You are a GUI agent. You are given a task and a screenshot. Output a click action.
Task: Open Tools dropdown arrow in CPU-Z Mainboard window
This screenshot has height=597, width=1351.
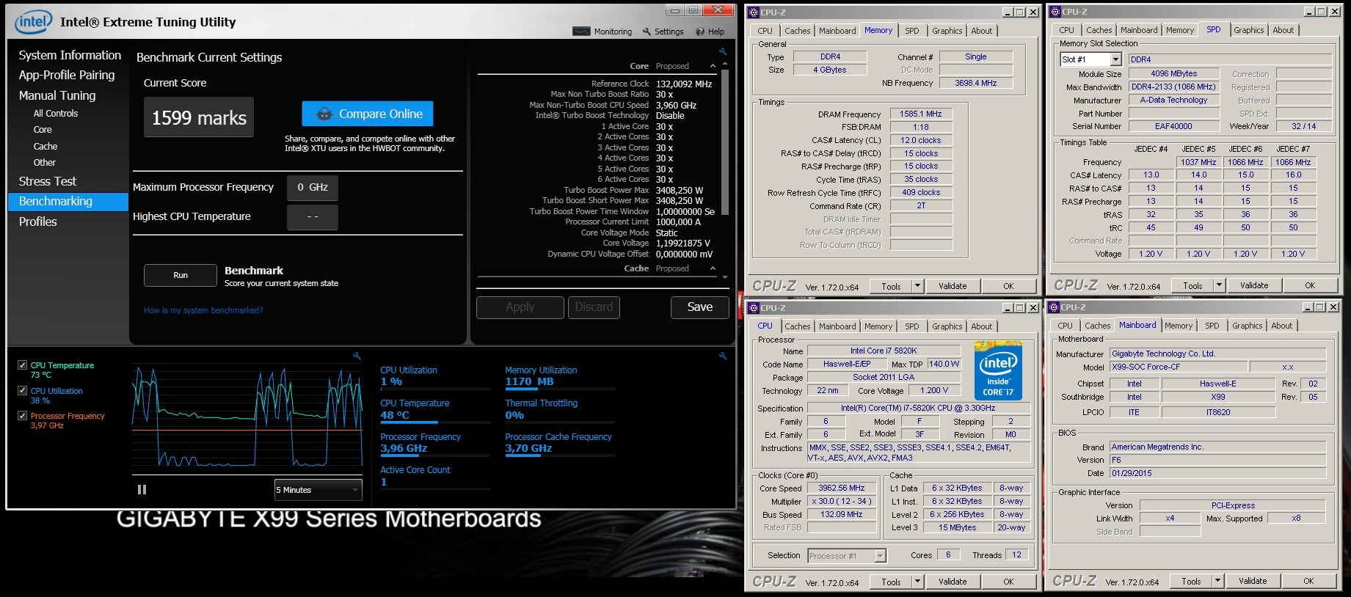coord(1217,581)
